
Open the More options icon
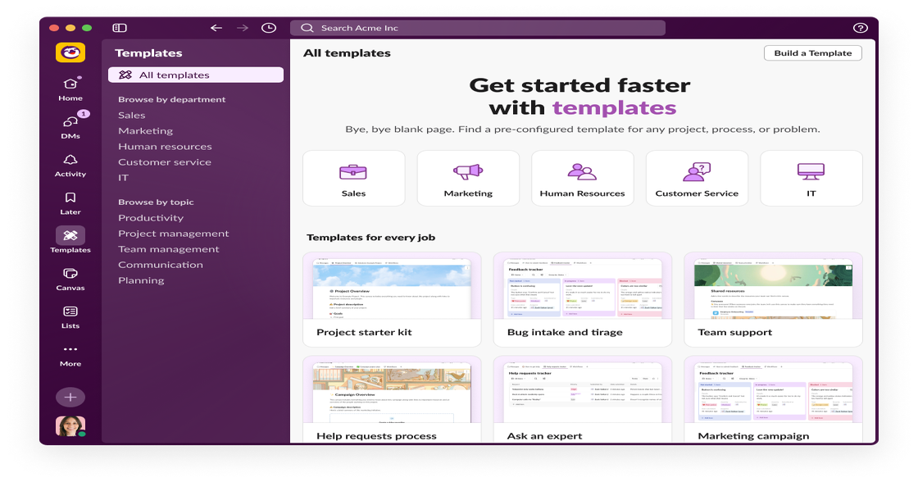click(70, 351)
